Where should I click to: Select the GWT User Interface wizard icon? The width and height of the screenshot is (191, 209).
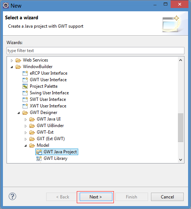(x=25, y=80)
